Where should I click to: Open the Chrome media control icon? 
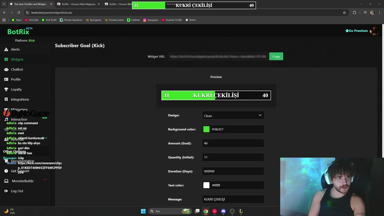click(x=365, y=13)
